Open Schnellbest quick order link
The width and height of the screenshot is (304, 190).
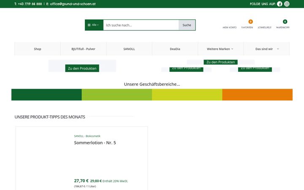click(x=264, y=27)
